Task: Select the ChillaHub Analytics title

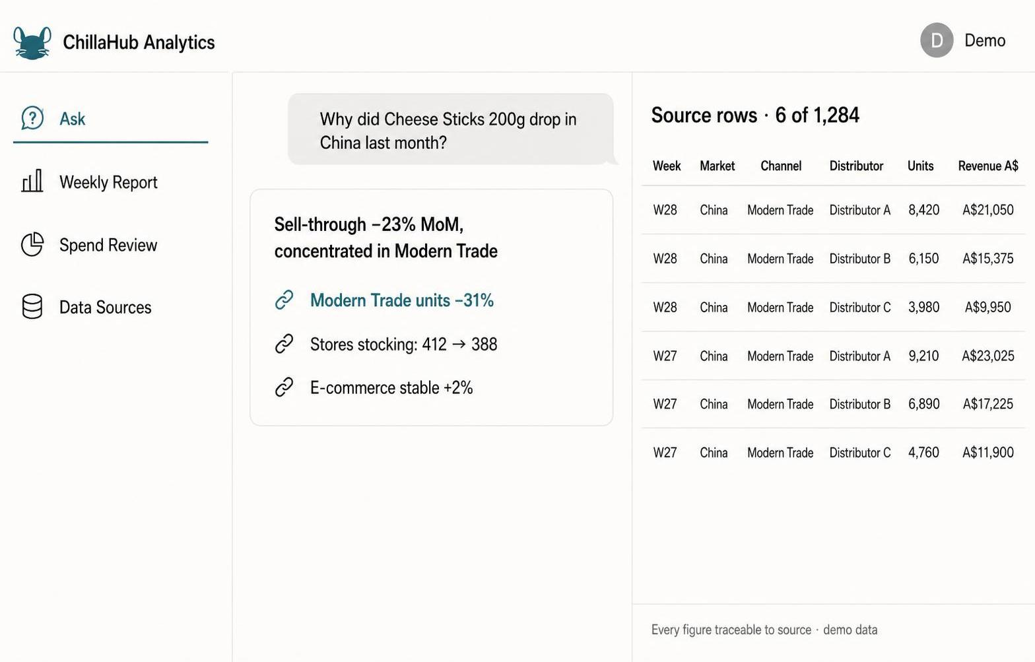Action: coord(139,42)
